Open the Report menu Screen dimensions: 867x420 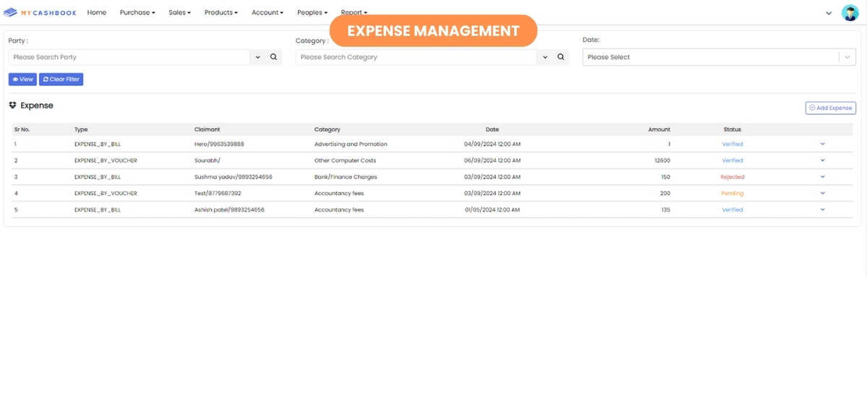(x=353, y=12)
